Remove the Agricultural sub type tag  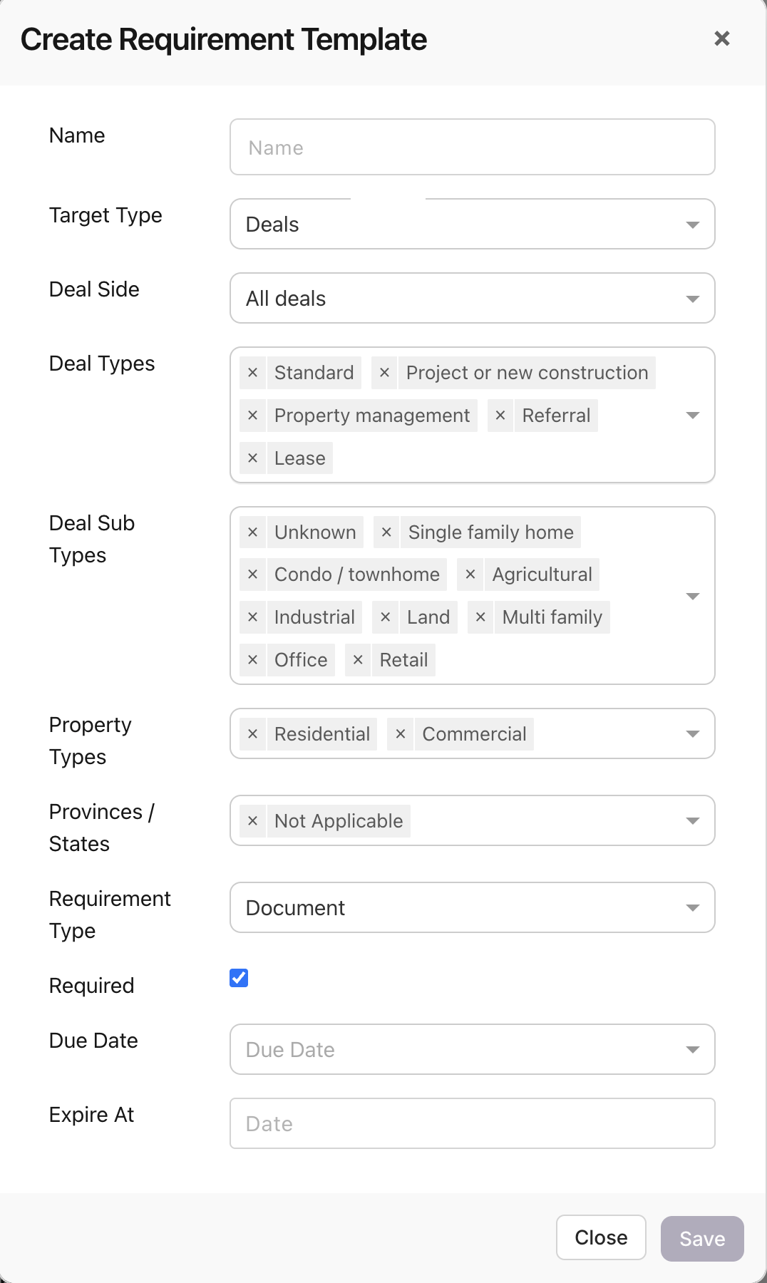coord(470,574)
